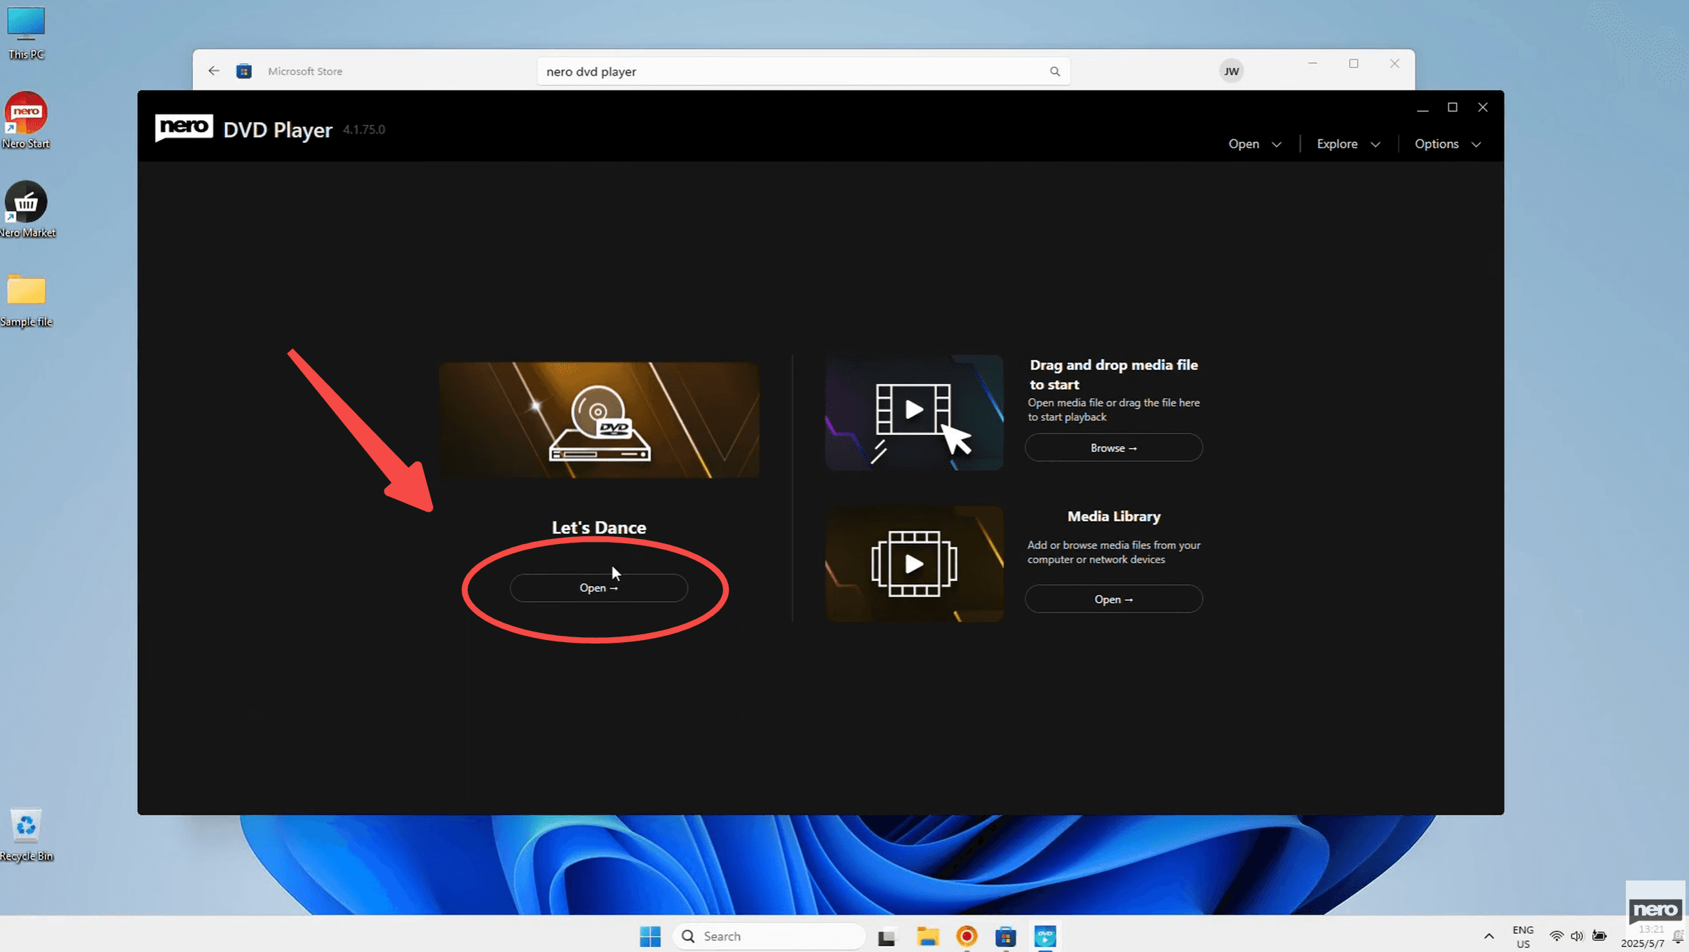Show hidden system tray icons
Viewport: 1689px width, 952px height.
[1488, 936]
